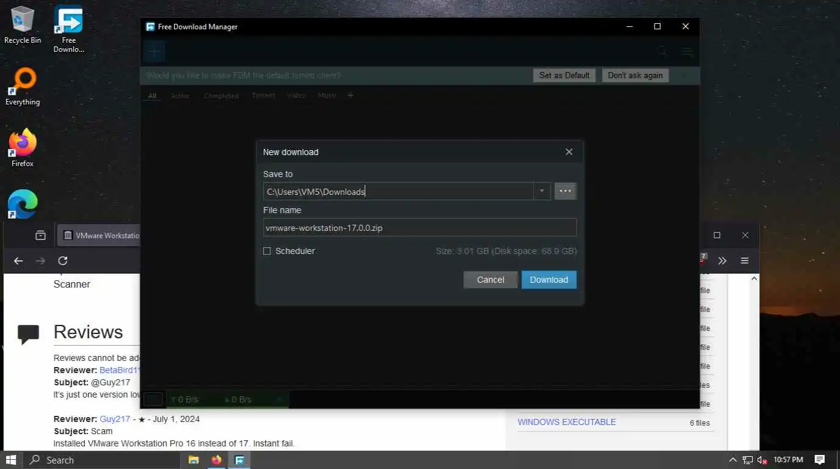Open the FDM search icon
The height and width of the screenshot is (469, 840).
662,52
